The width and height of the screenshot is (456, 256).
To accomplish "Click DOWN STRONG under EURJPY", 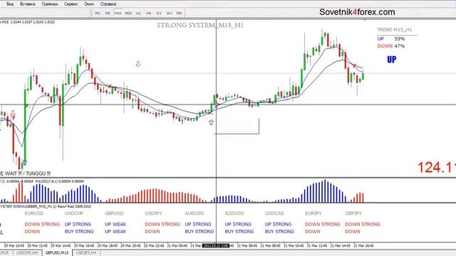I will [x=323, y=225].
